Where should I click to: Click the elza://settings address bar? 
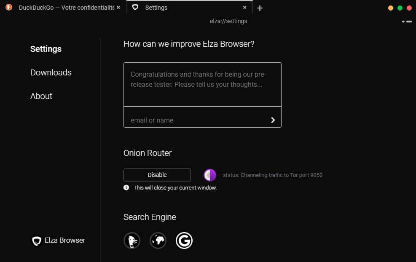pyautogui.click(x=228, y=21)
